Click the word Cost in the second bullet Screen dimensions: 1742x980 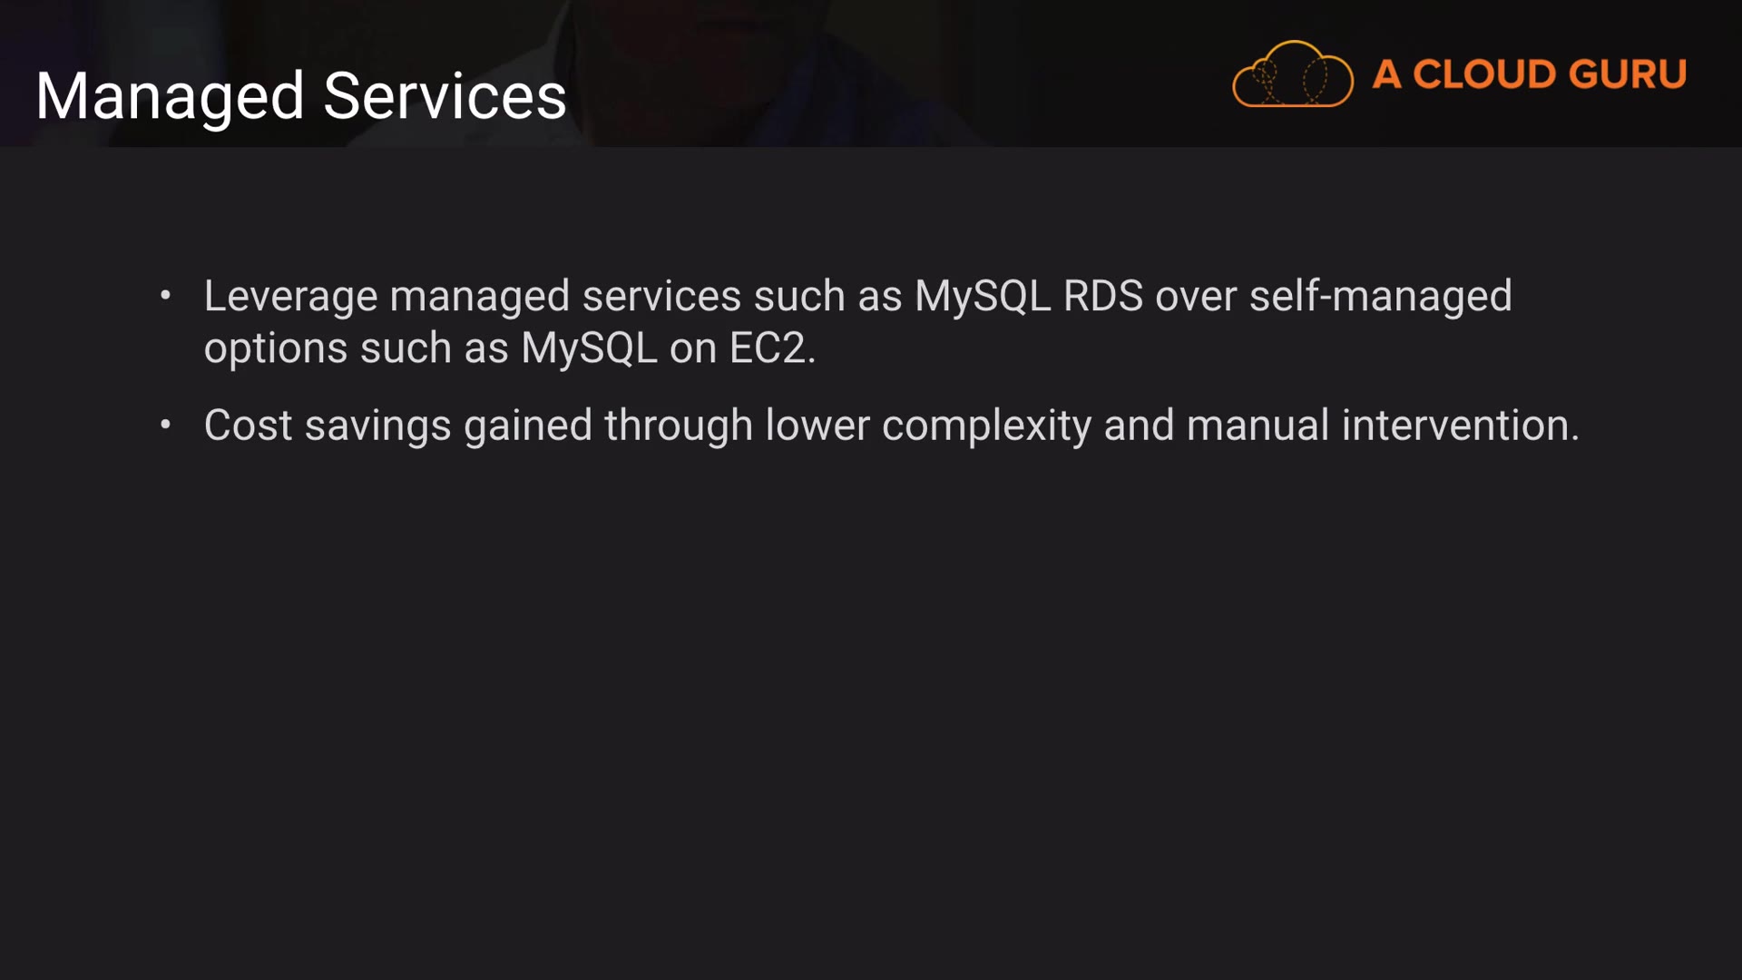[x=248, y=426]
